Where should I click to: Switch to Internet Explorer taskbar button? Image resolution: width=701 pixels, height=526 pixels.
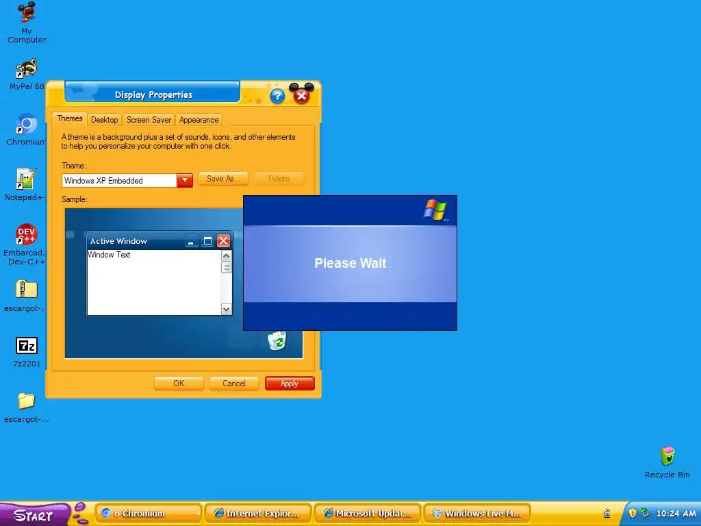(x=257, y=513)
